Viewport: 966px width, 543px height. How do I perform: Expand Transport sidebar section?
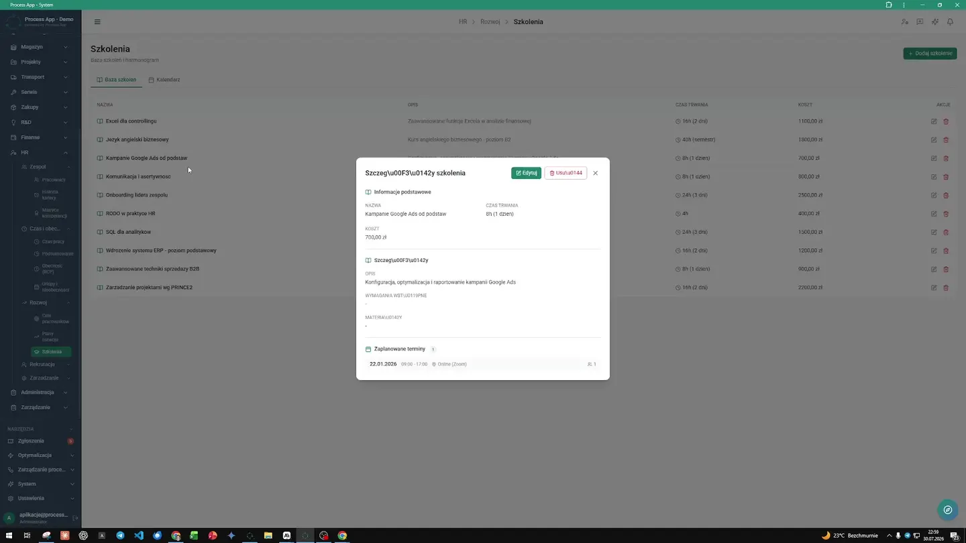click(40, 77)
